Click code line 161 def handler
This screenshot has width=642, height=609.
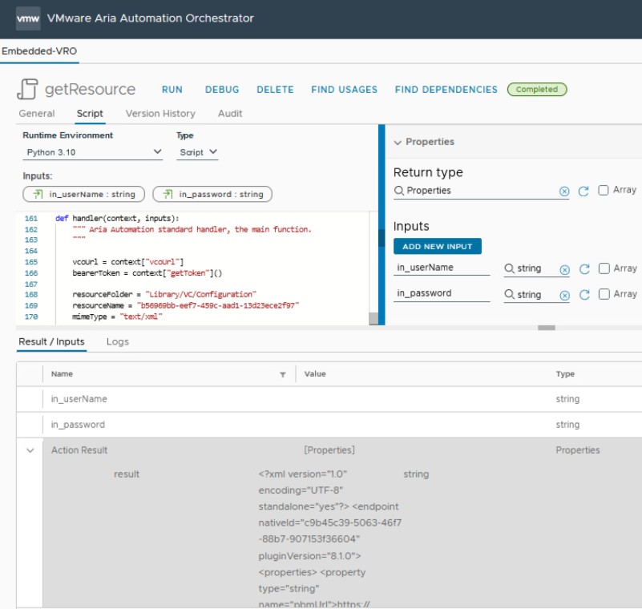(x=117, y=219)
